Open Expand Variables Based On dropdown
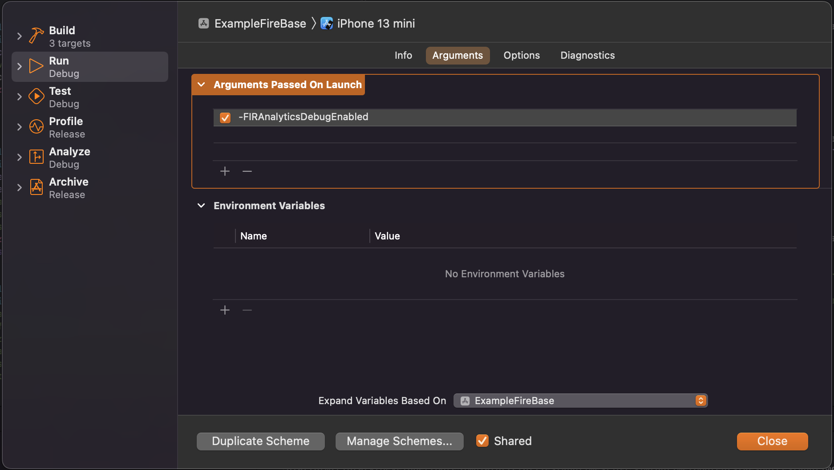The image size is (834, 470). [580, 401]
